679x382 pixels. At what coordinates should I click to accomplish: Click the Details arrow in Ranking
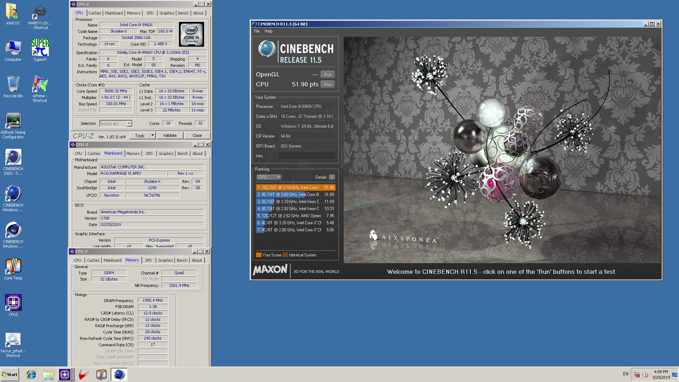click(x=332, y=177)
